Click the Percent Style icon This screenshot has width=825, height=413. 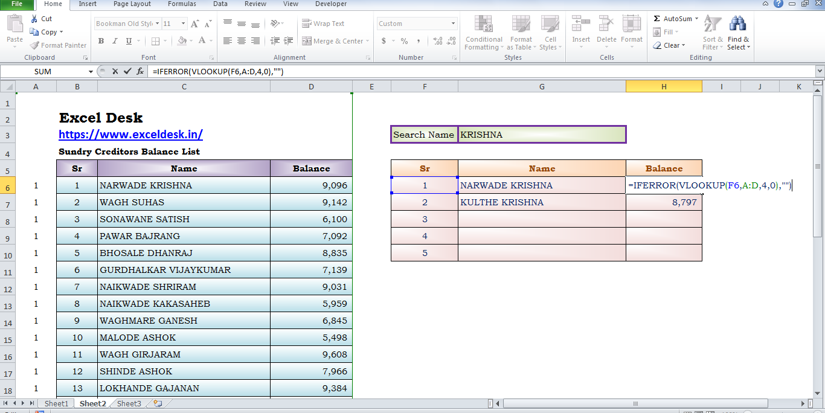click(404, 41)
